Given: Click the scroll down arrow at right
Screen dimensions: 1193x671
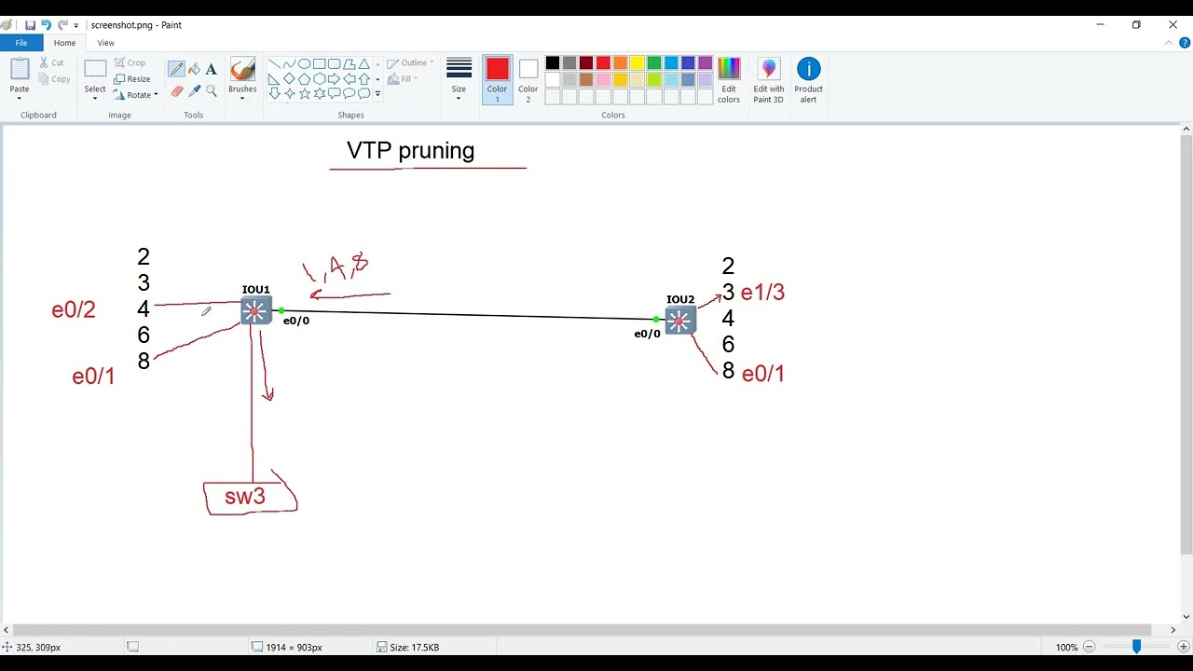Looking at the screenshot, I should coord(1186,616).
